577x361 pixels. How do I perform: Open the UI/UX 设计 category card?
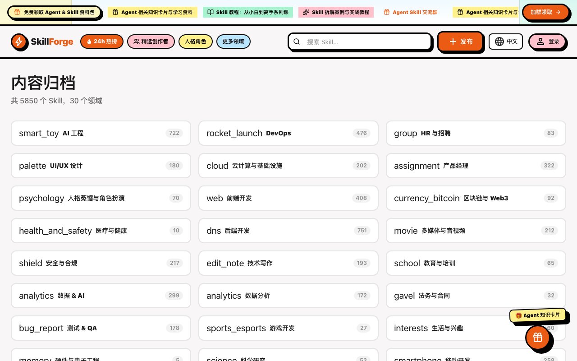[x=101, y=166]
